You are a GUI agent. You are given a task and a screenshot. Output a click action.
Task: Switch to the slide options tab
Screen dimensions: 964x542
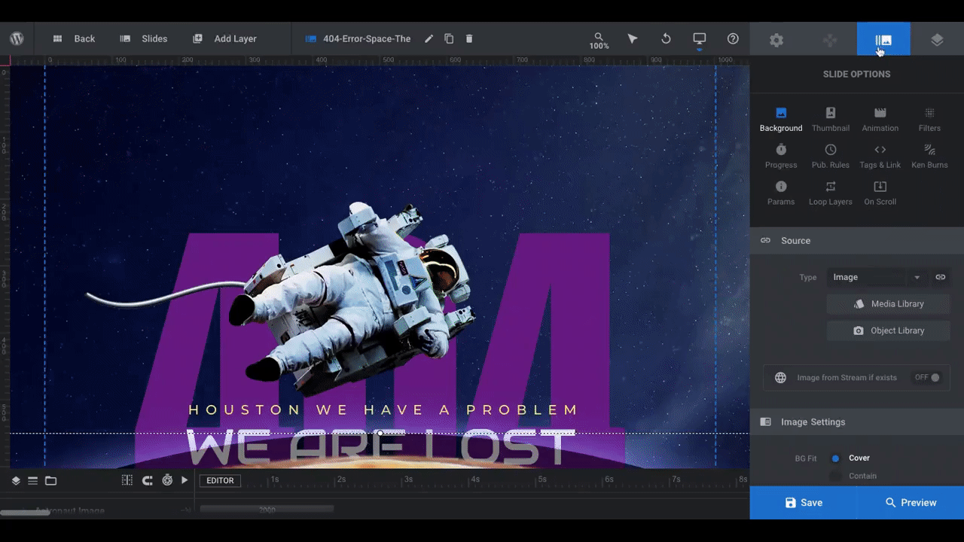click(883, 40)
